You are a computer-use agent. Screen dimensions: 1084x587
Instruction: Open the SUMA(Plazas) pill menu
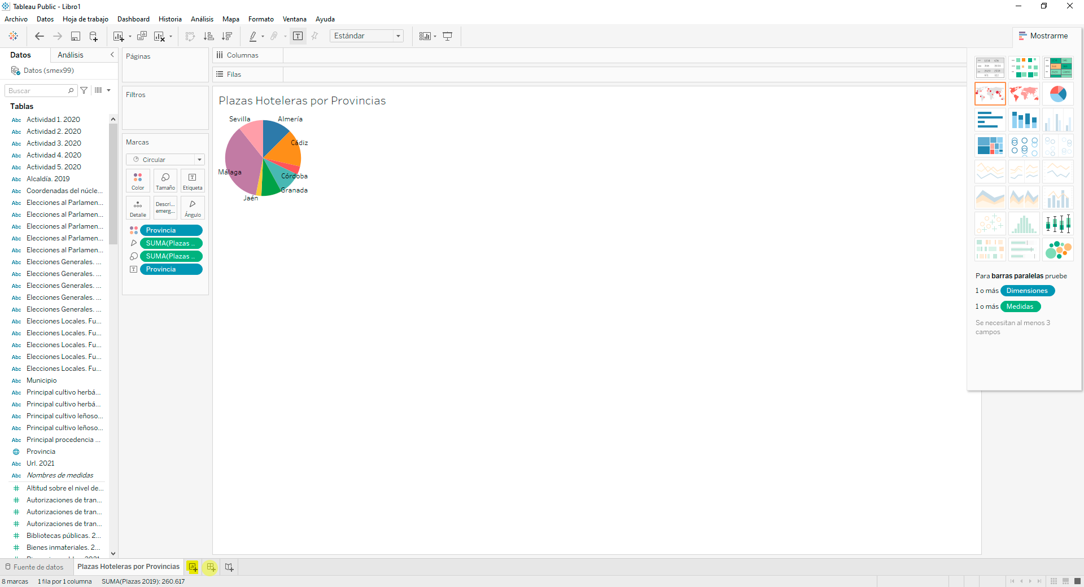click(171, 243)
